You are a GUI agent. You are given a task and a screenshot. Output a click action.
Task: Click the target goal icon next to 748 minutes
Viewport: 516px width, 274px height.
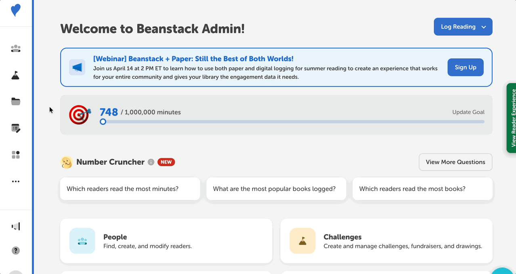point(79,115)
